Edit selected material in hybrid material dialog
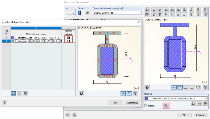 click(25, 93)
